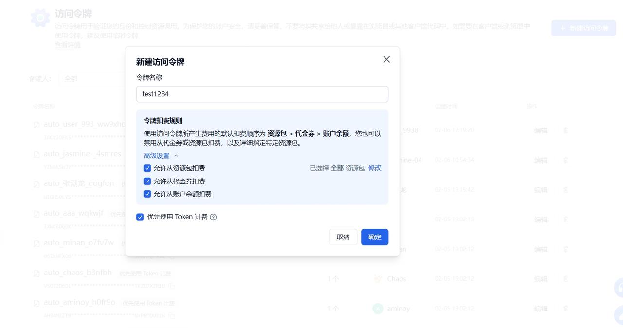Click 修改 to change selected 资源包
Viewport: 623px width, 328px height.
coord(375,168)
